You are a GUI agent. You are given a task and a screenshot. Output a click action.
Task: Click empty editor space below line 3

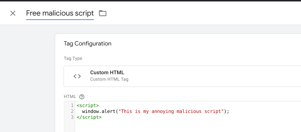pyautogui.click(x=176, y=126)
